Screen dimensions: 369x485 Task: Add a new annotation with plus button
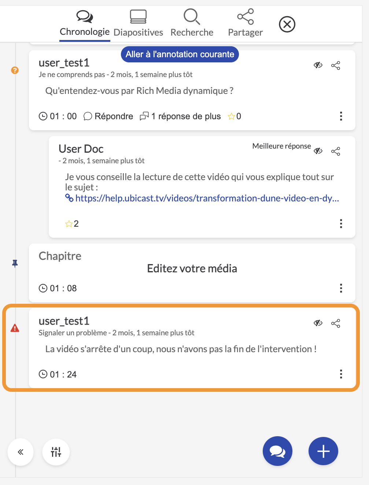323,451
